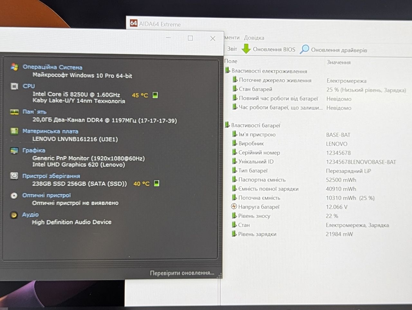
Task: Click the Властивості електроживлення group icon
Action: coord(228,71)
